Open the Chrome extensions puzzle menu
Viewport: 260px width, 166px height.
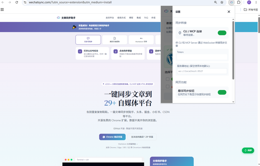coord(238,2)
